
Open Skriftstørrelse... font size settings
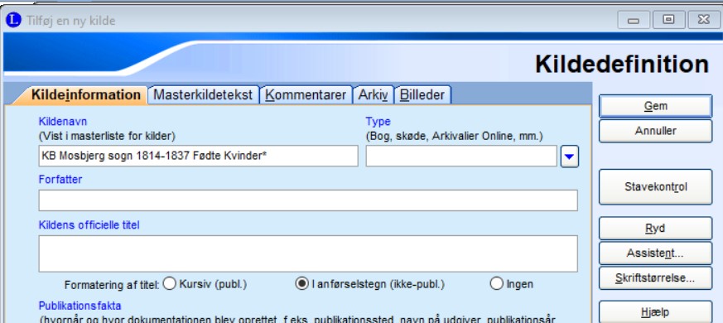pyautogui.click(x=655, y=278)
